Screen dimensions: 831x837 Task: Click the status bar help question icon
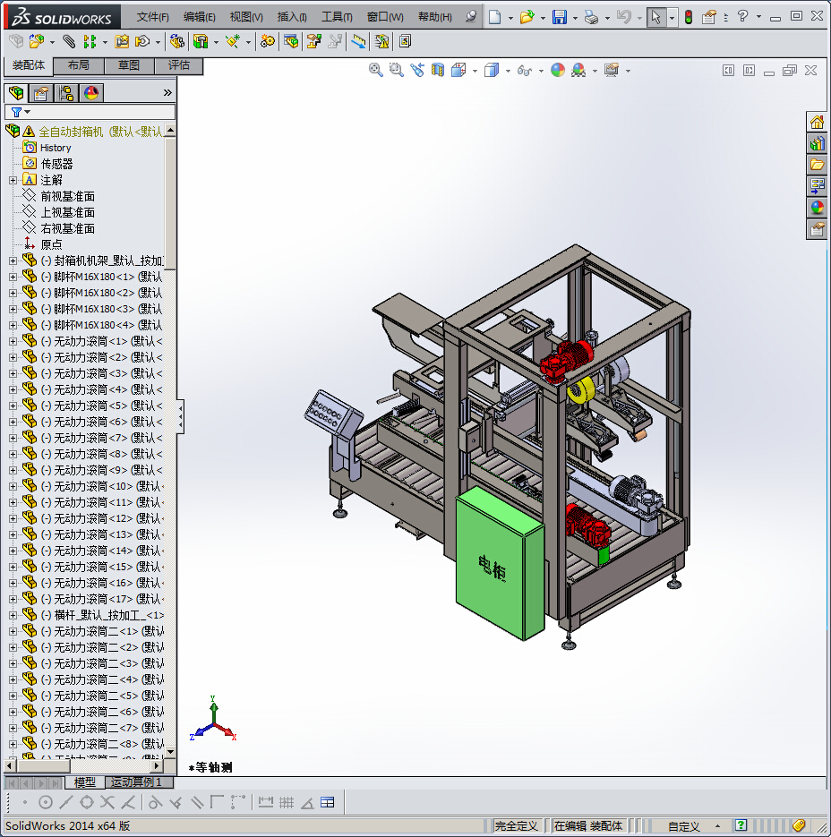coord(741,825)
